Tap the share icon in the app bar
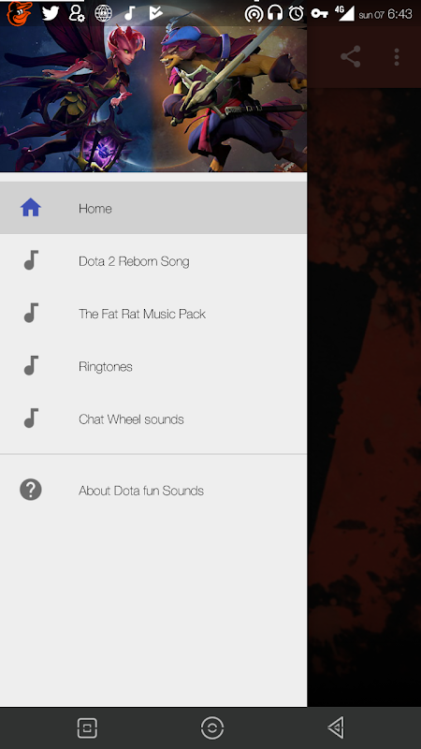This screenshot has height=749, width=421. pyautogui.click(x=350, y=57)
